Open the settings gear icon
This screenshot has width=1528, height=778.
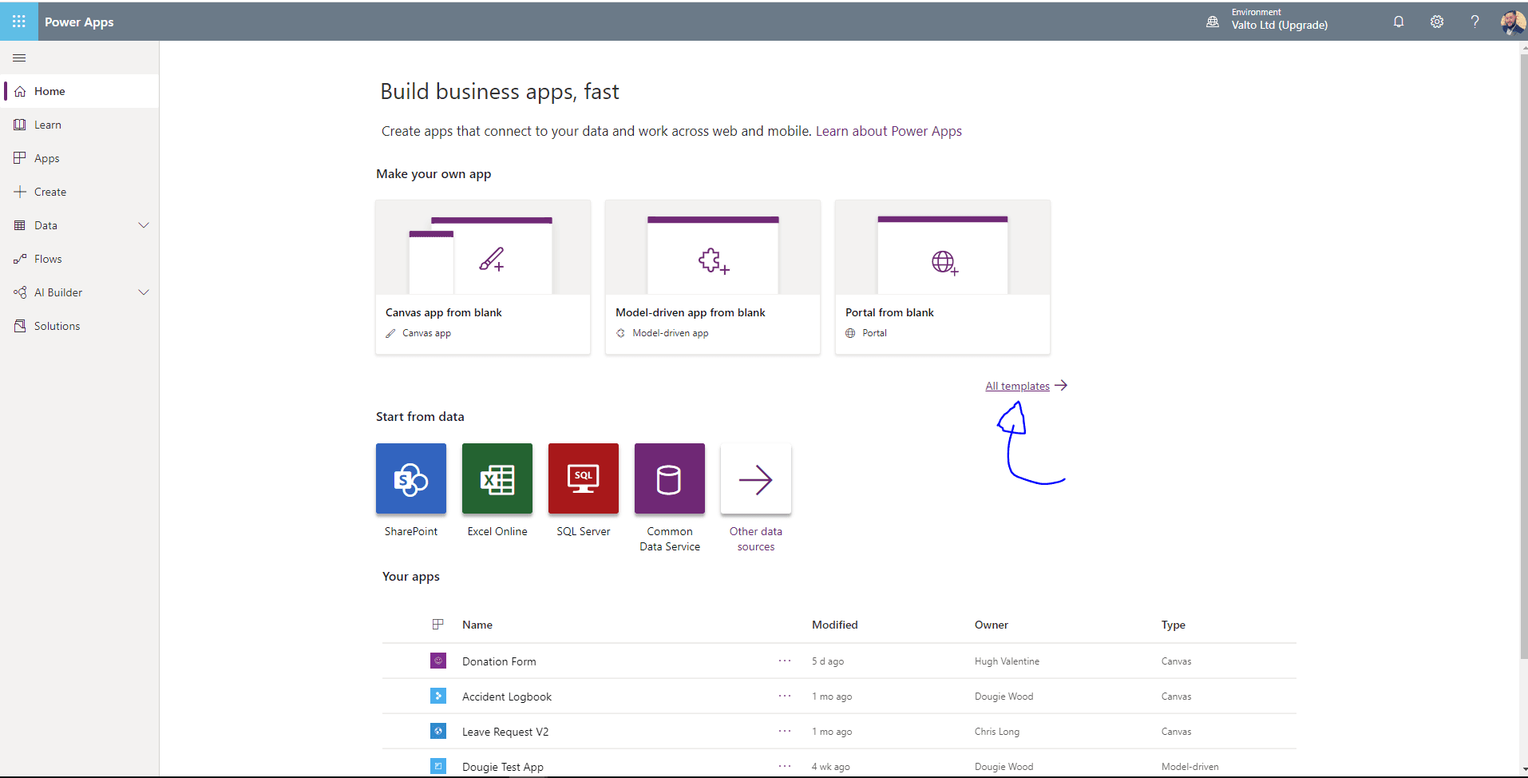coord(1437,22)
